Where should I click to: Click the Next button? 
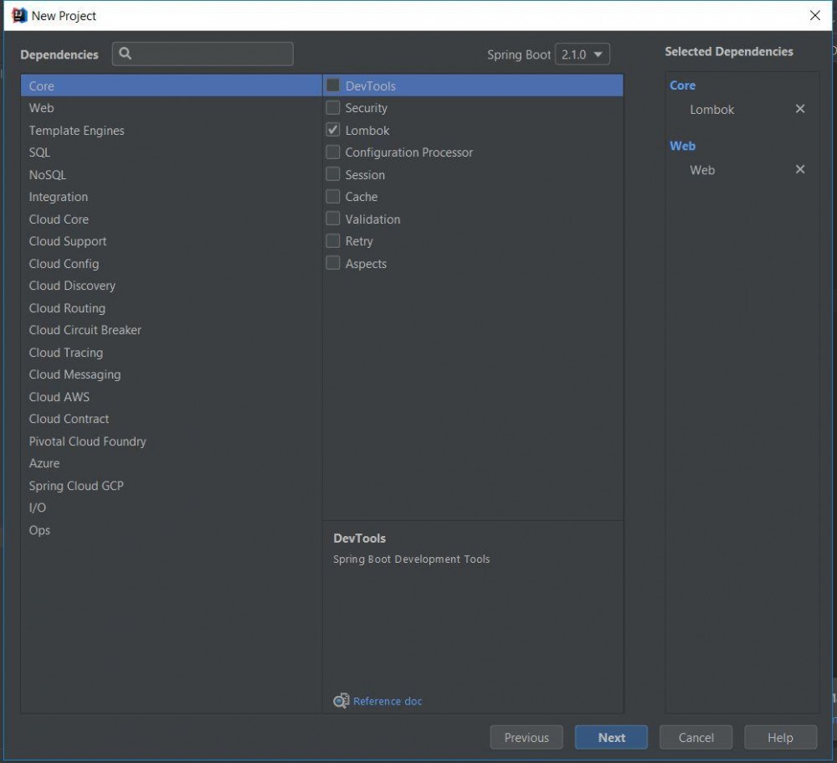(x=611, y=737)
